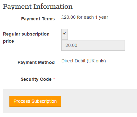Click the Payment Terms label

coord(38,19)
